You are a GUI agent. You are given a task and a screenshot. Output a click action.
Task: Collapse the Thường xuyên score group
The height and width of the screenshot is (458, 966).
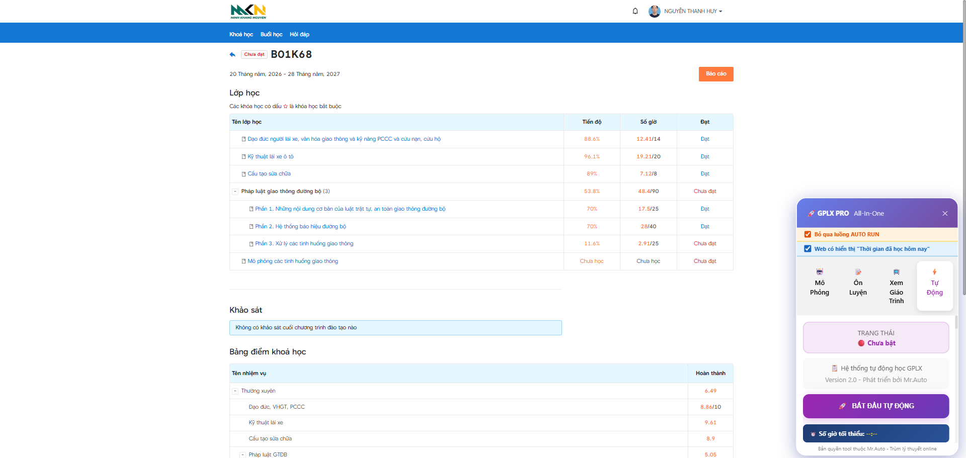pos(235,391)
